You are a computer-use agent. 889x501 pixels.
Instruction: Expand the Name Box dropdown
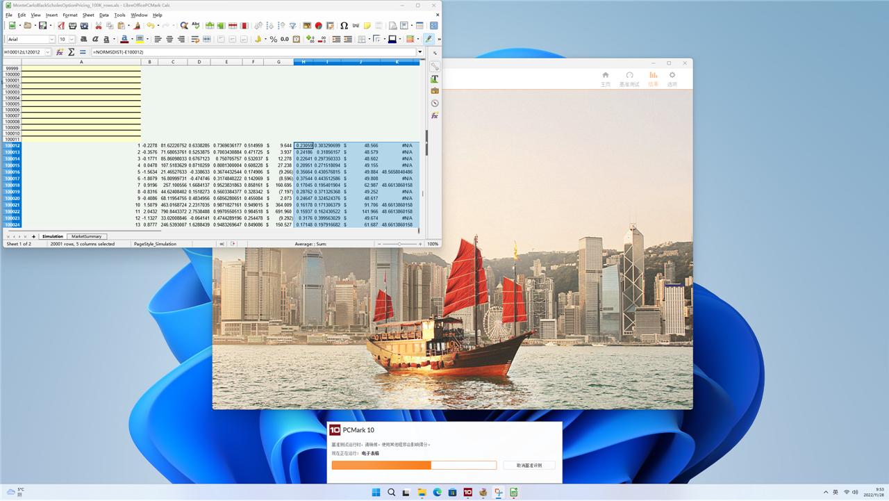47,52
